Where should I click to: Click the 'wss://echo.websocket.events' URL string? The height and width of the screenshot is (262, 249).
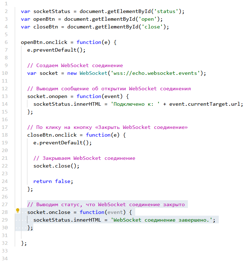pyautogui.click(x=156, y=73)
